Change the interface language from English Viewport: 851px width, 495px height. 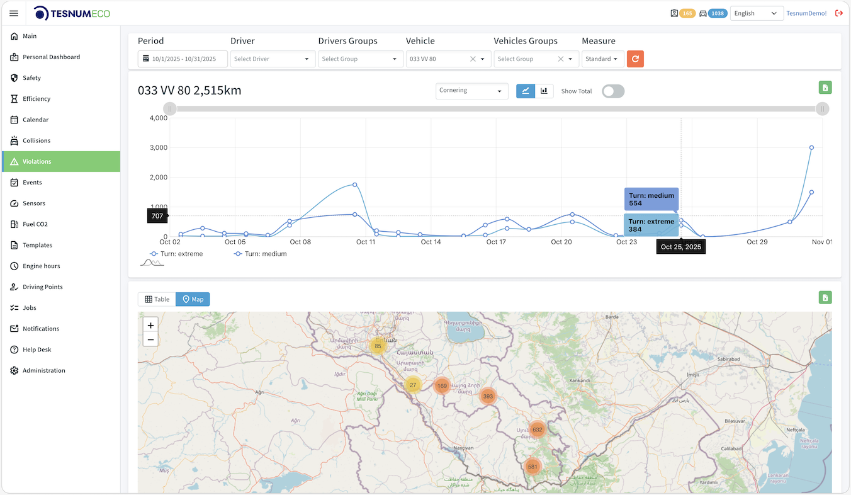[x=756, y=13]
